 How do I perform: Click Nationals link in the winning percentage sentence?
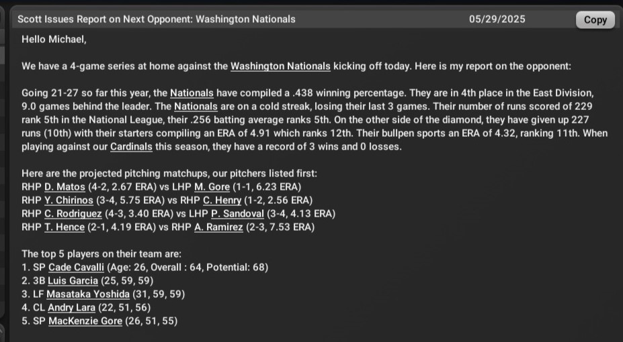pyautogui.click(x=192, y=93)
